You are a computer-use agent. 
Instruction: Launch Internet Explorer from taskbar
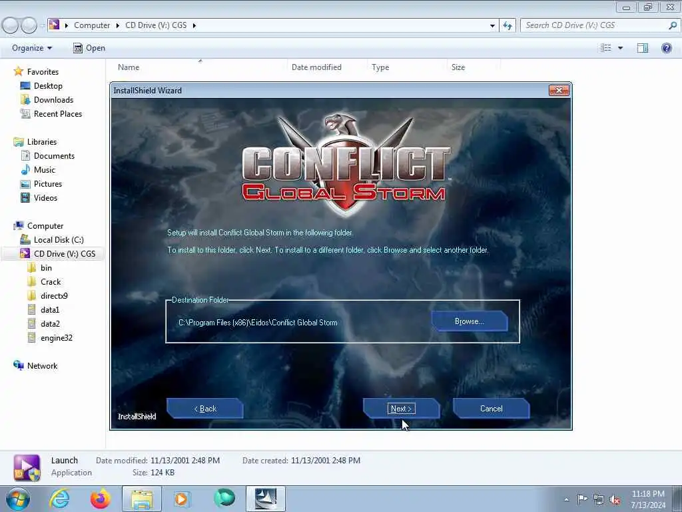pos(59,499)
